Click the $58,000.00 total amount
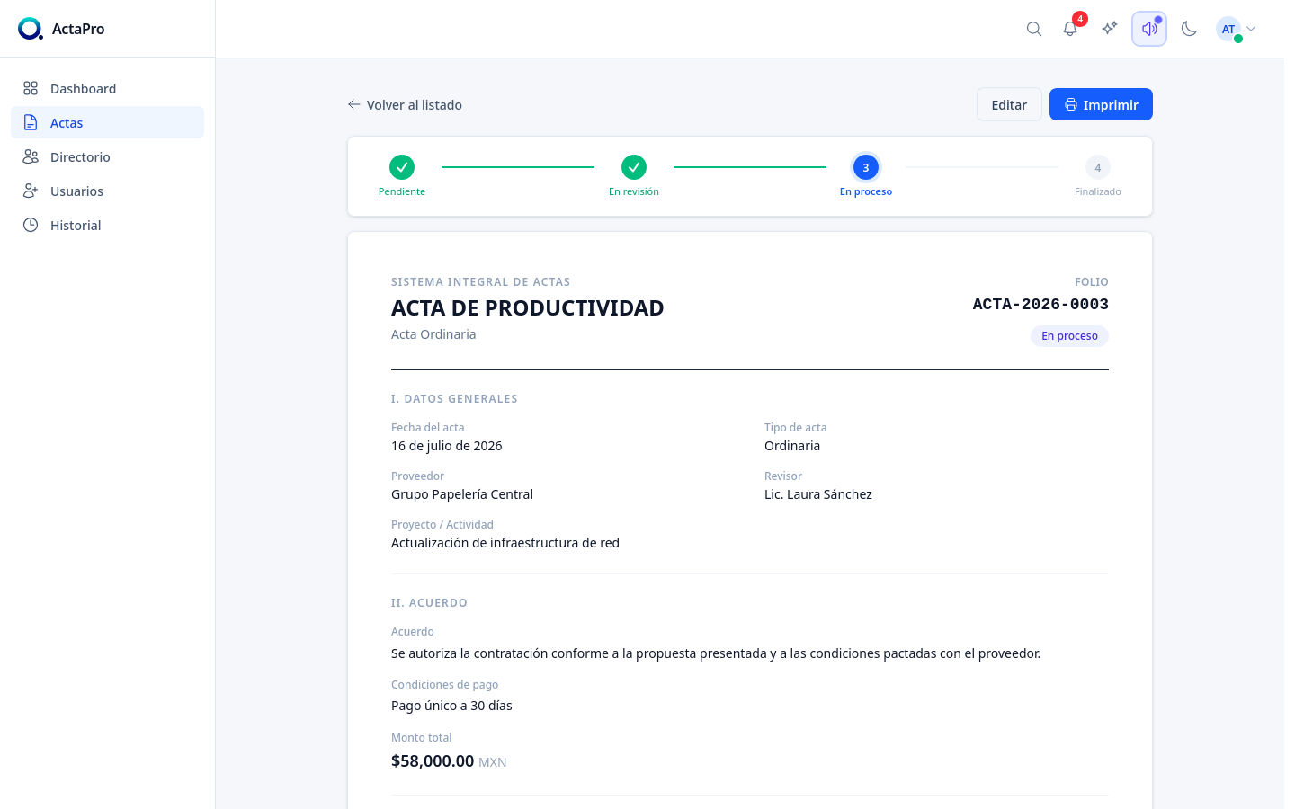The image size is (1295, 809). 433,761
